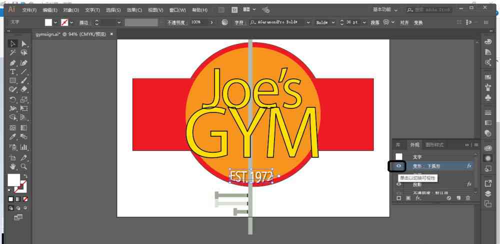Switch to the 图形样式 tab
The width and height of the screenshot is (500, 244).
[x=434, y=145]
